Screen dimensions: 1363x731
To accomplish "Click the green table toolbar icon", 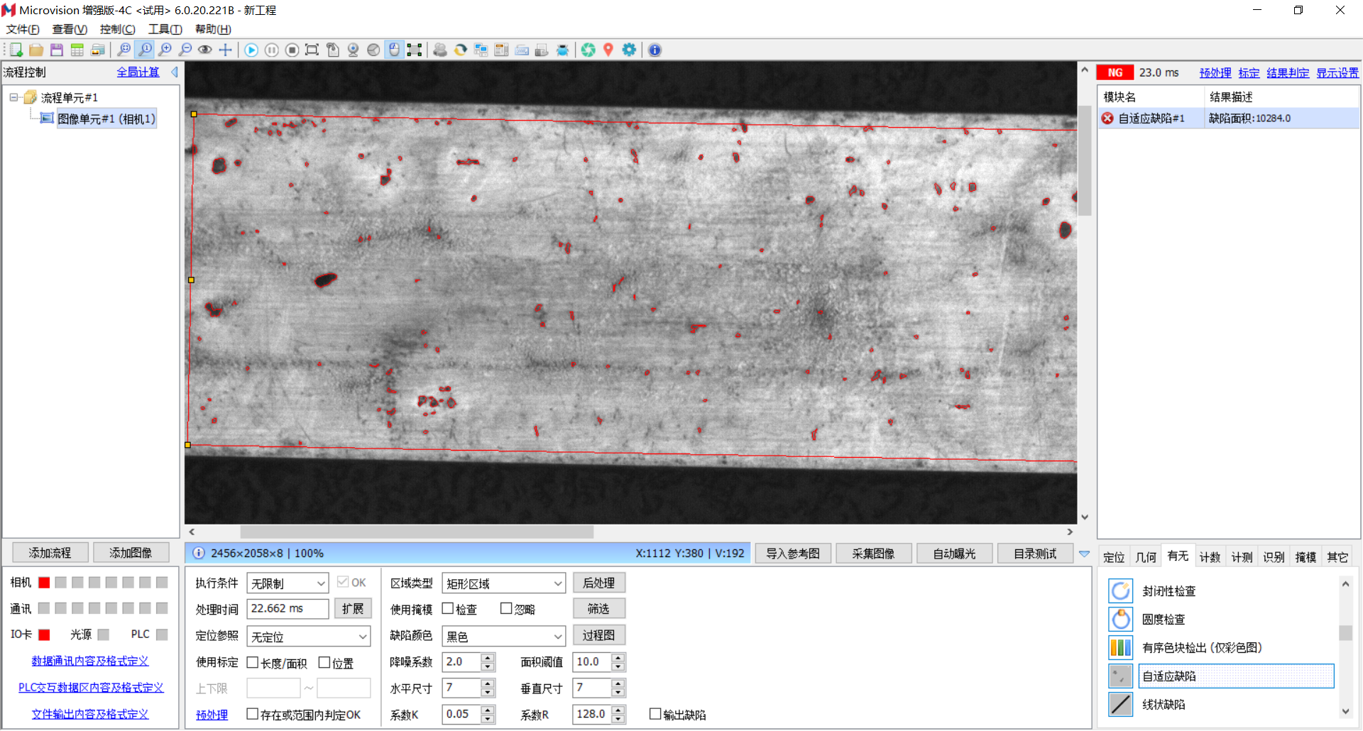I will pos(77,50).
